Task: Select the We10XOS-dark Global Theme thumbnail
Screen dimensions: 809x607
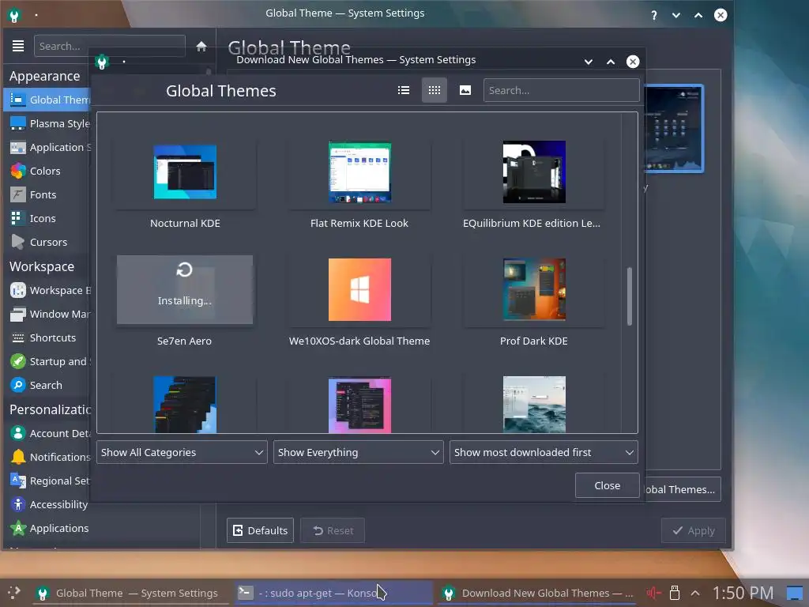Action: pos(359,289)
